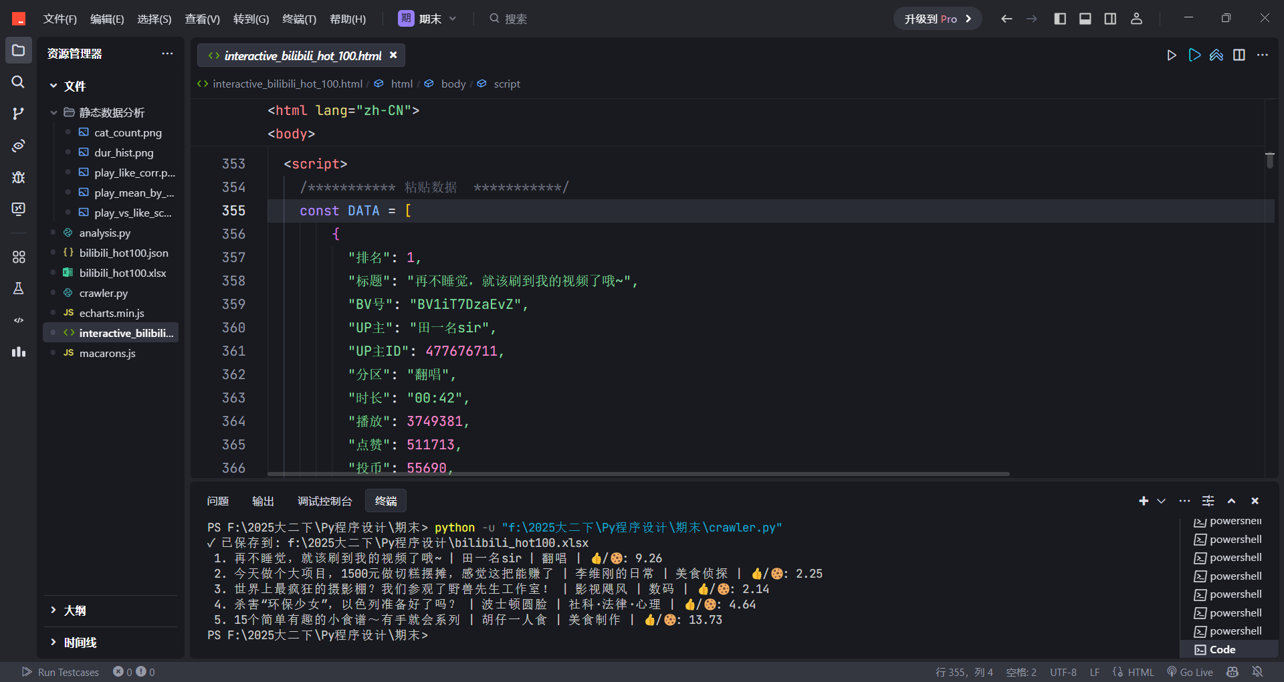Open Explorer panel more actions ellipsis
The image size is (1284, 682).
[167, 53]
